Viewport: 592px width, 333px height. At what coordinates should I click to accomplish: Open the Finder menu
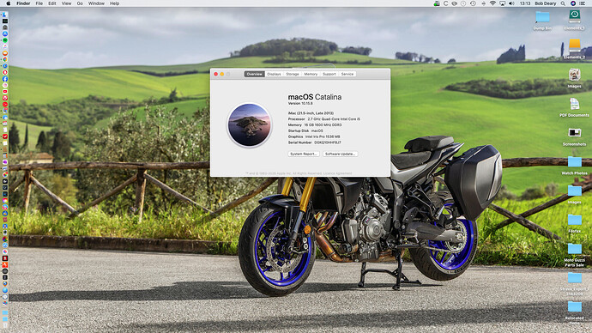23,3
